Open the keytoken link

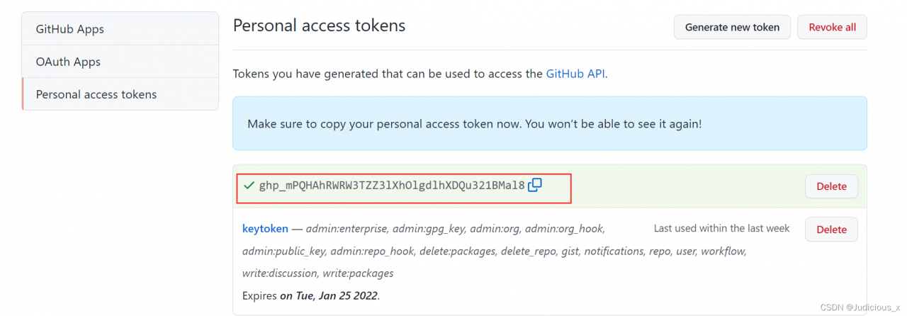click(x=265, y=228)
